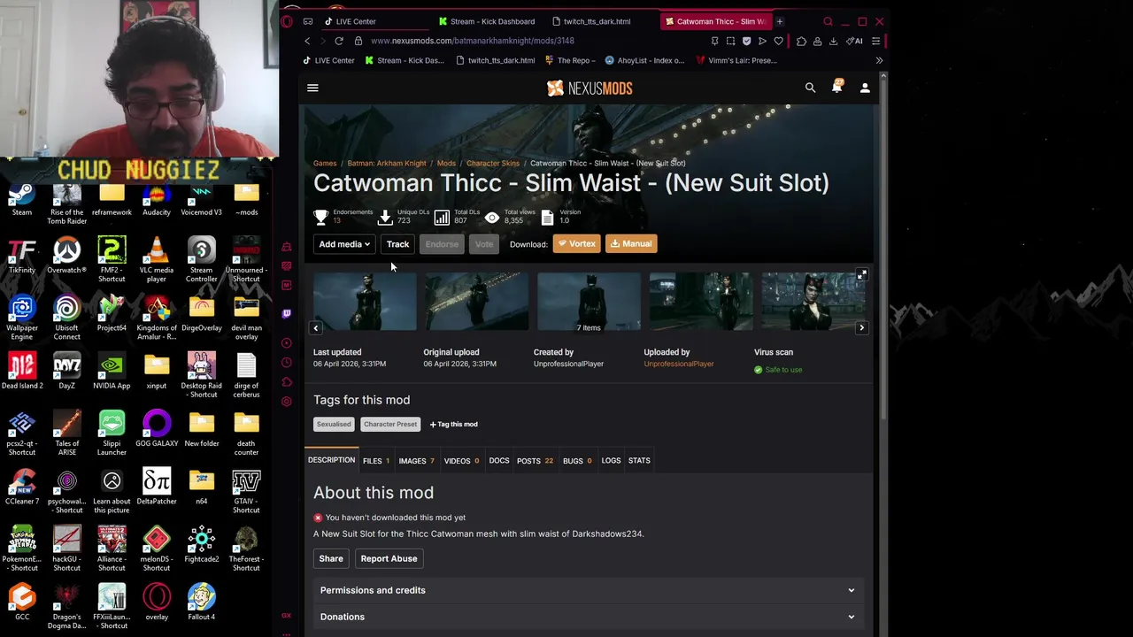Screen dimensions: 1133x637
Task: Click the Character Preset tag
Action: pos(390,424)
